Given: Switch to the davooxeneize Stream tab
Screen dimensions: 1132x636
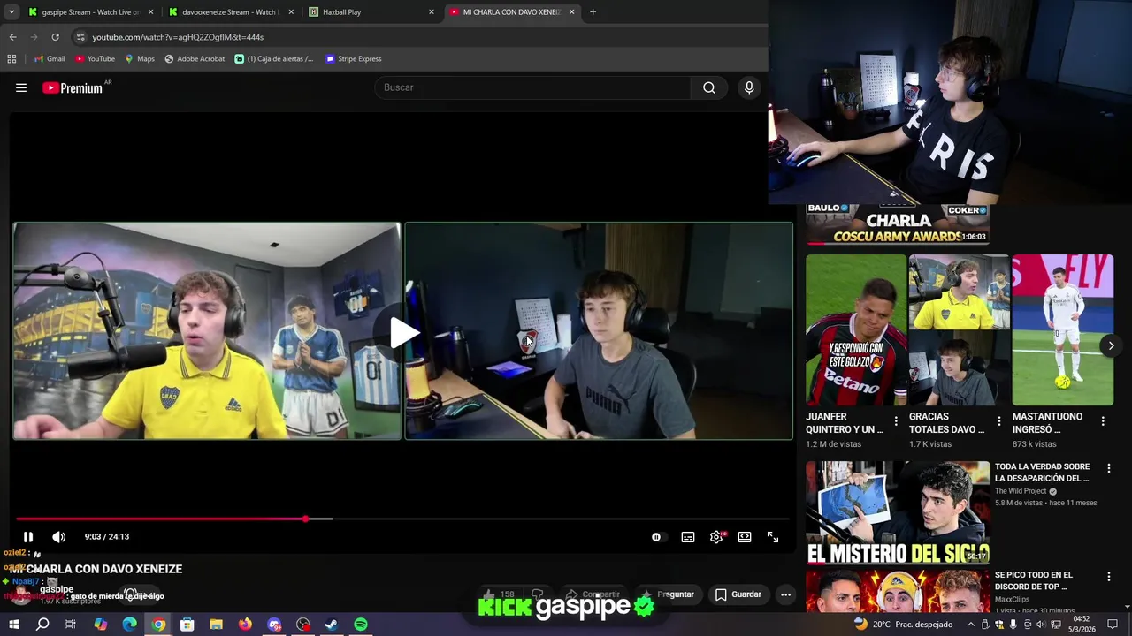Looking at the screenshot, I should click(x=230, y=12).
